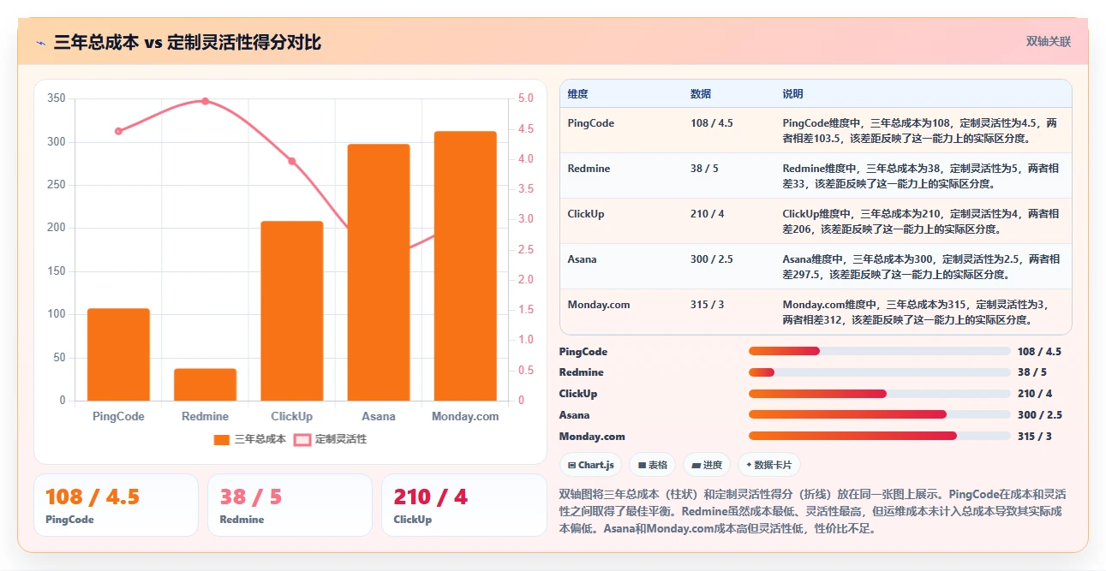The height and width of the screenshot is (571, 1106).
Task: Toggle the 三年总成本 legend item
Action: click(249, 439)
